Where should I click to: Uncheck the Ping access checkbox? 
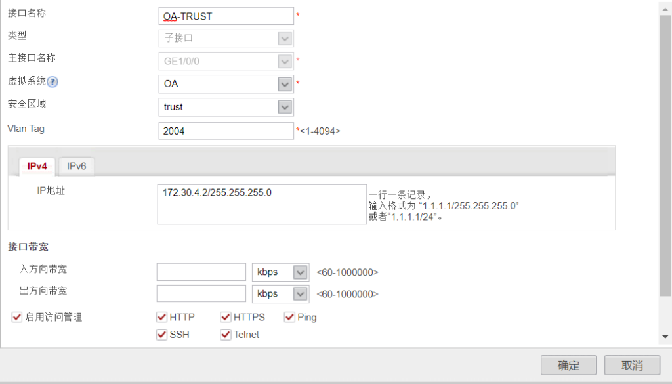tap(289, 318)
